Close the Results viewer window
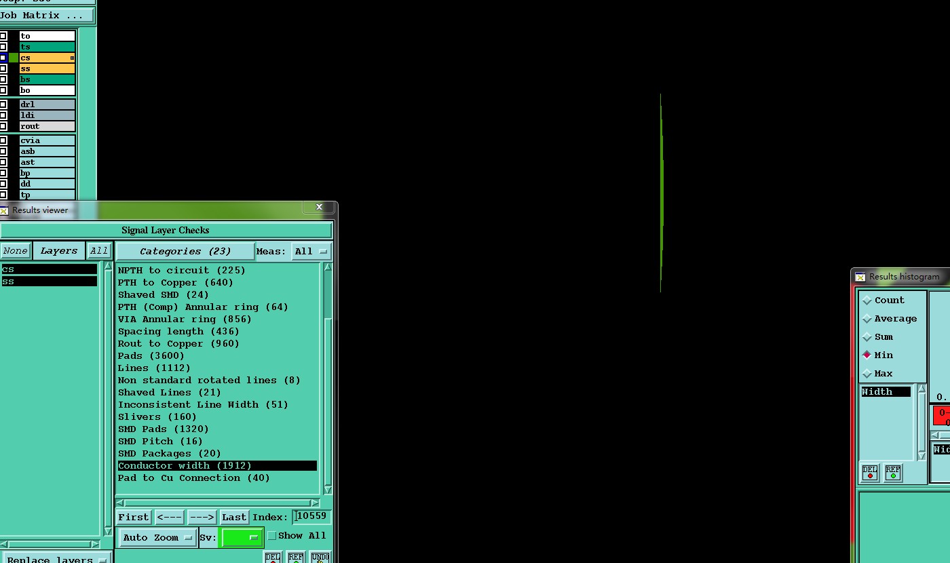The width and height of the screenshot is (950, 563). pyautogui.click(x=319, y=207)
